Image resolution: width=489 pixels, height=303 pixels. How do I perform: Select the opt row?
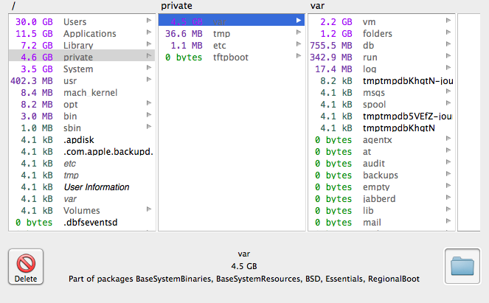point(82,105)
